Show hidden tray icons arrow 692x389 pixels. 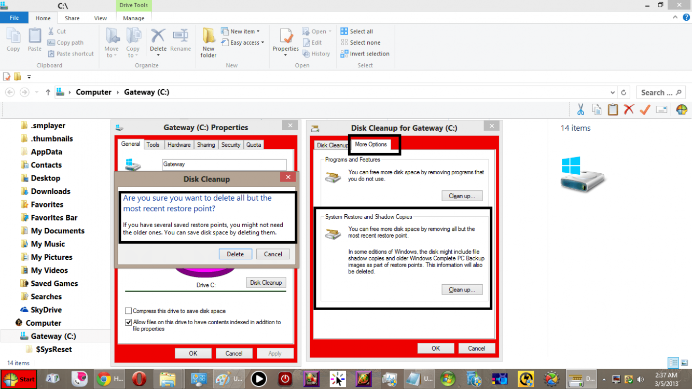pyautogui.click(x=605, y=379)
